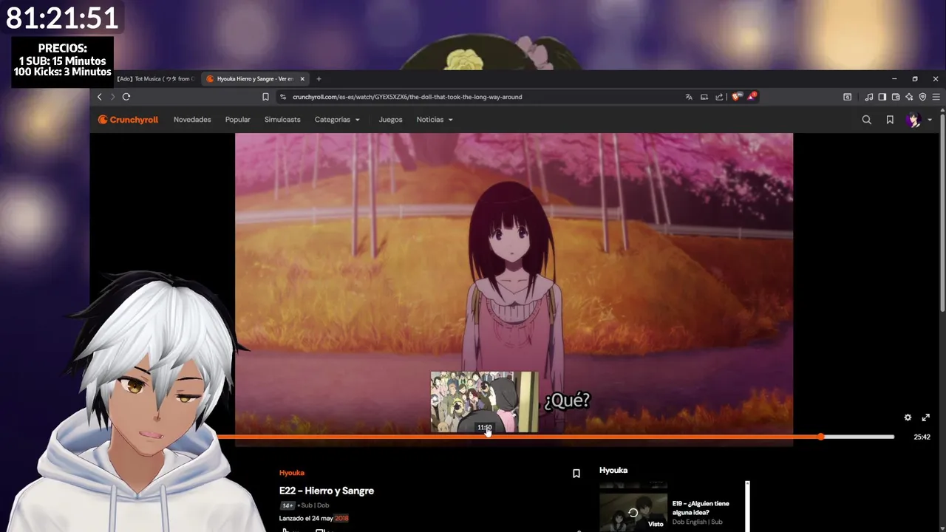Click the Sub | Dob label

(315, 505)
